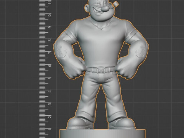The image size is (184, 138).
Task: Click the ruler's number 8 mark
Action: tap(50, 40)
